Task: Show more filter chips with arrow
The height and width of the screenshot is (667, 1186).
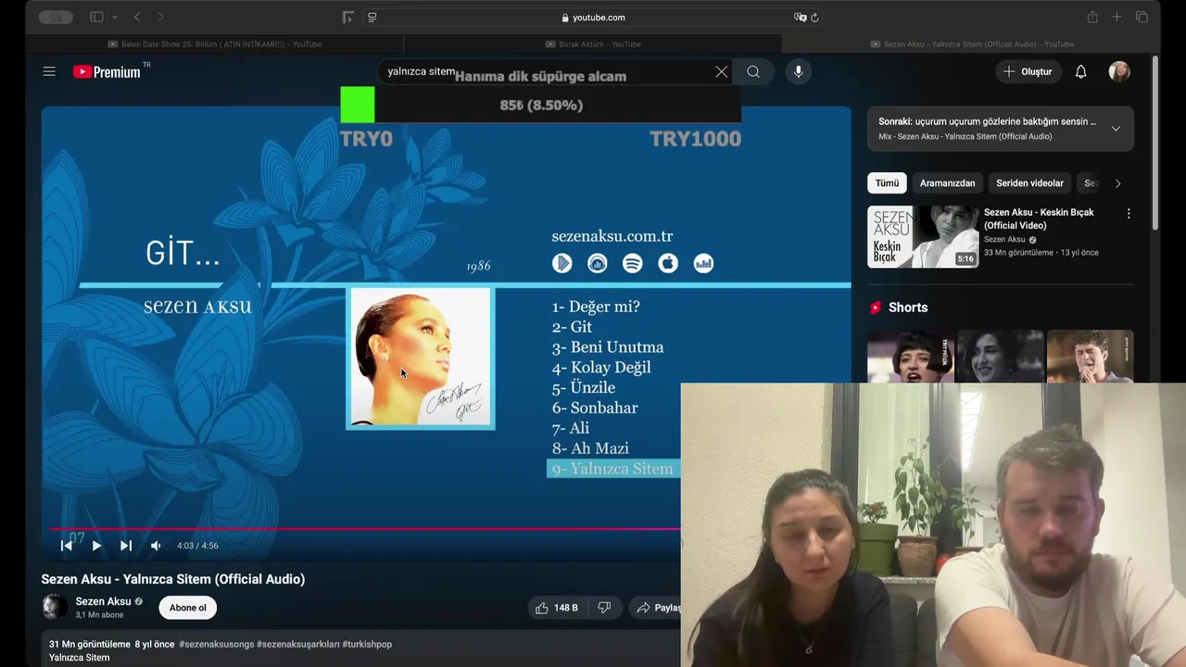Action: pyautogui.click(x=1117, y=183)
